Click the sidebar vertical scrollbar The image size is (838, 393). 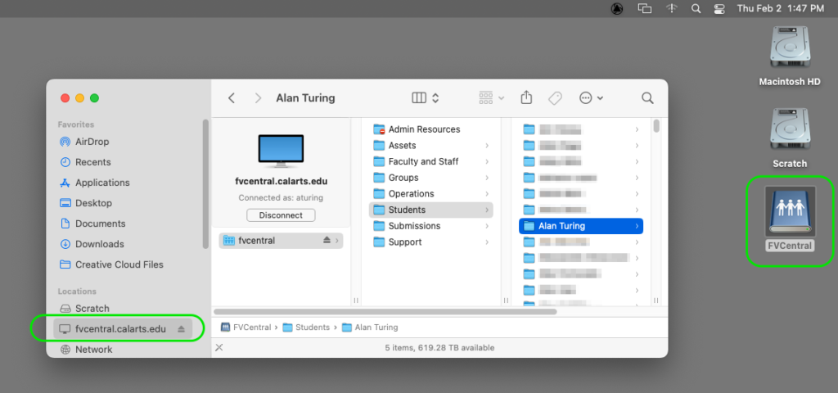(x=205, y=183)
